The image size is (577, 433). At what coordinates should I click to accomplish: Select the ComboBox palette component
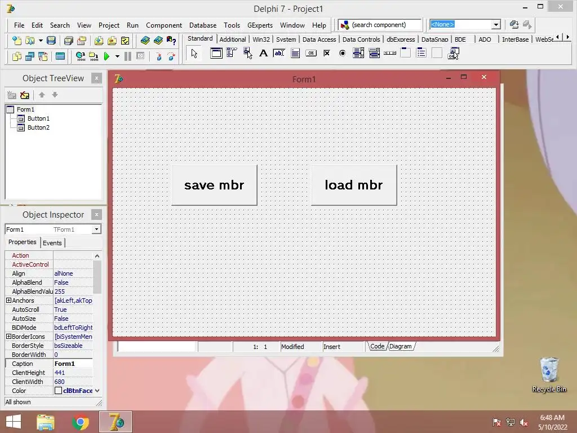[x=374, y=54]
